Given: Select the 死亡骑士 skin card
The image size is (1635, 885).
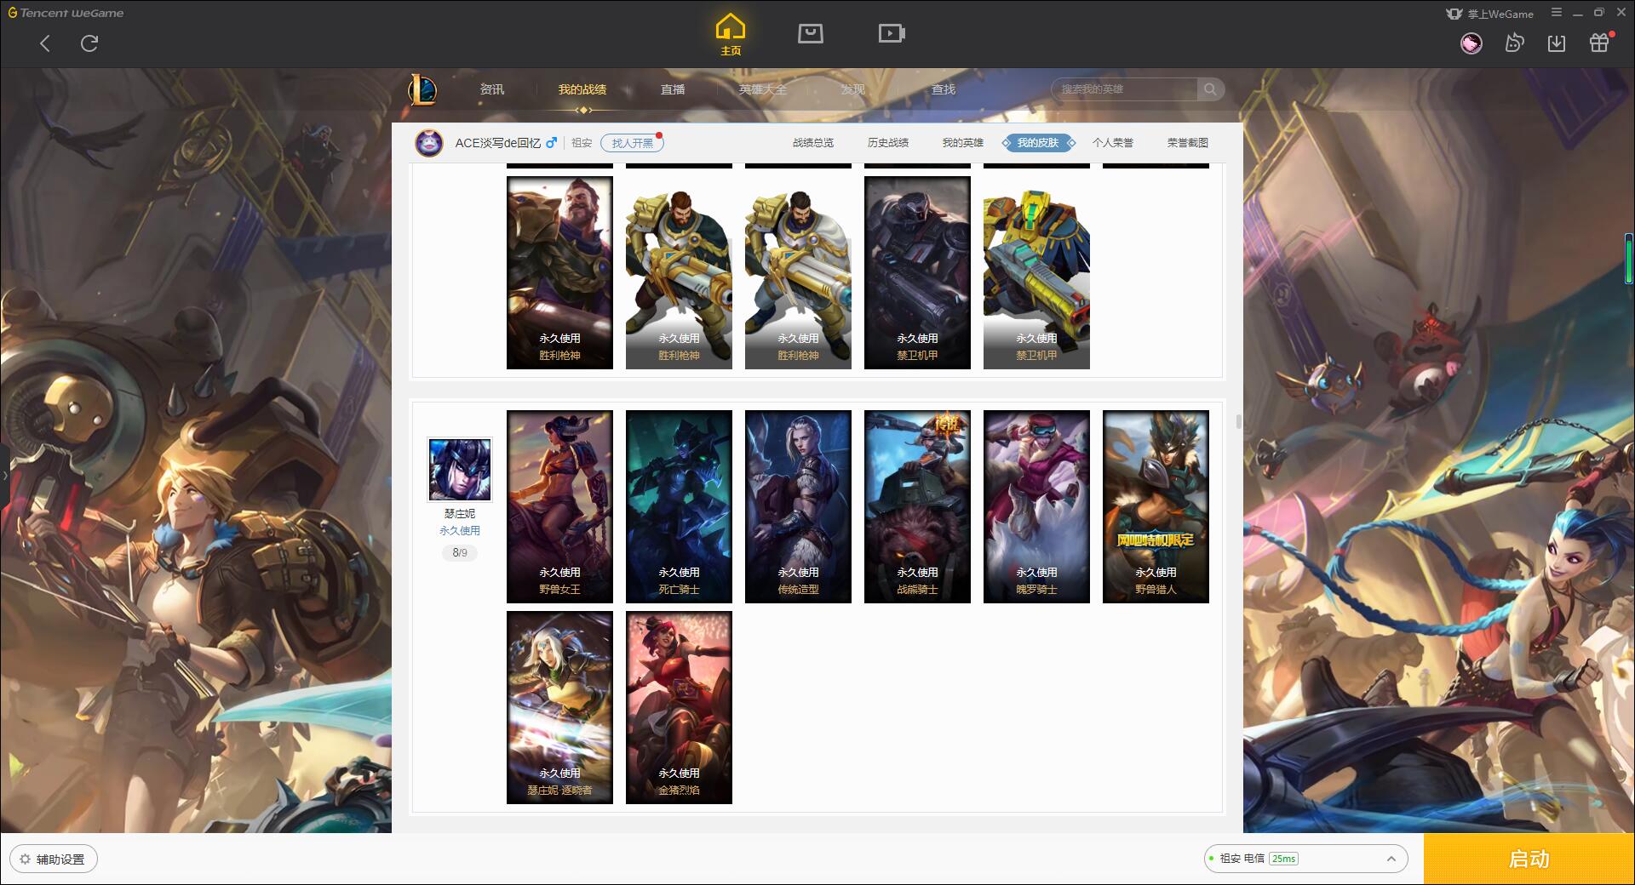Looking at the screenshot, I should [x=679, y=506].
